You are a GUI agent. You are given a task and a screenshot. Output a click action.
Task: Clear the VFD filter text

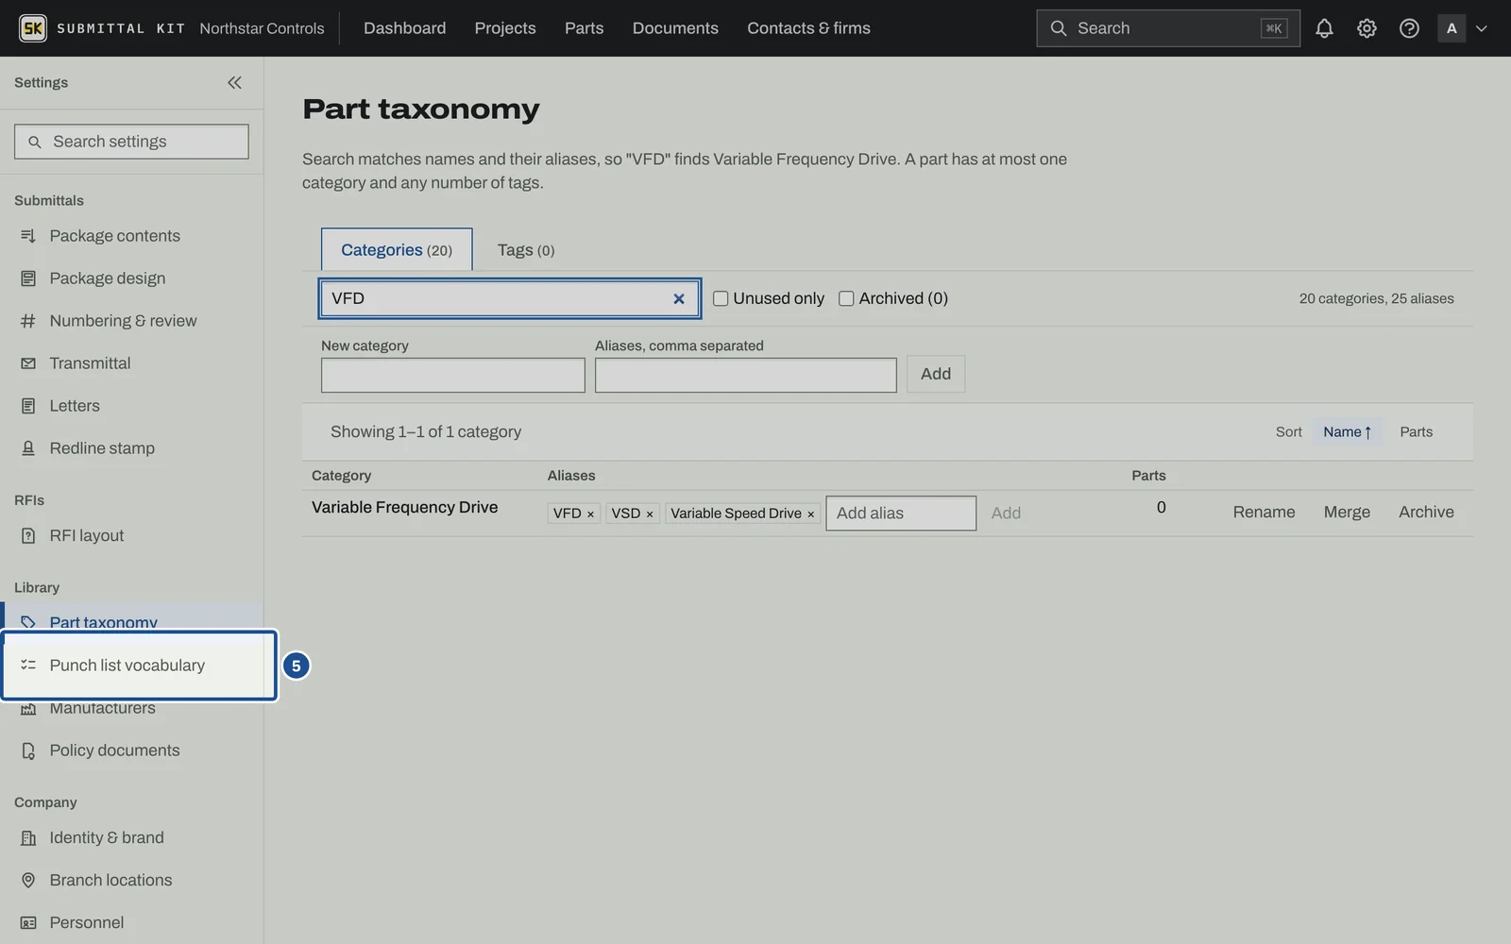point(678,298)
